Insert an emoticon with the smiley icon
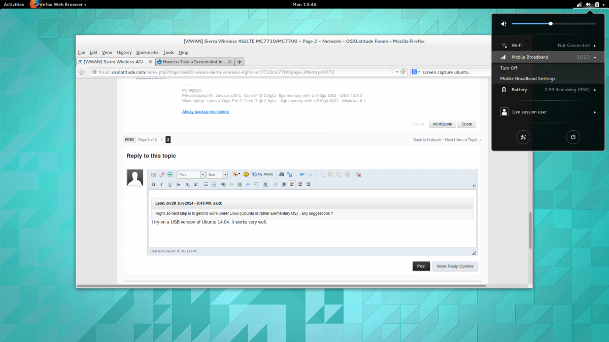This screenshot has height=342, width=609. pyautogui.click(x=246, y=174)
